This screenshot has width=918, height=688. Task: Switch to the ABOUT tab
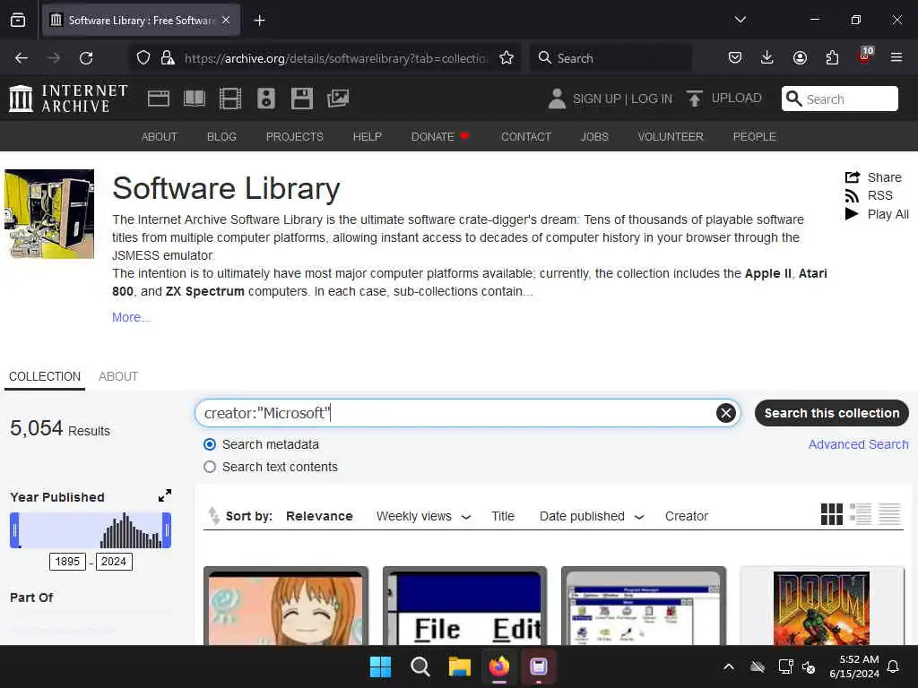pyautogui.click(x=118, y=377)
